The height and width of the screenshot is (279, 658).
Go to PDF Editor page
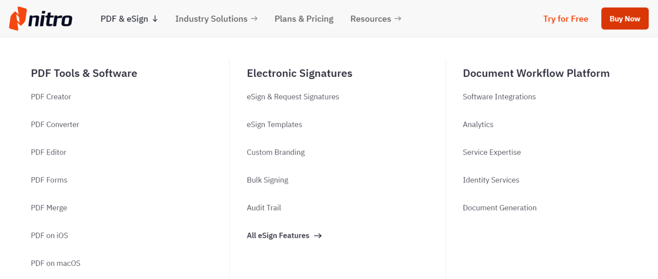click(48, 152)
